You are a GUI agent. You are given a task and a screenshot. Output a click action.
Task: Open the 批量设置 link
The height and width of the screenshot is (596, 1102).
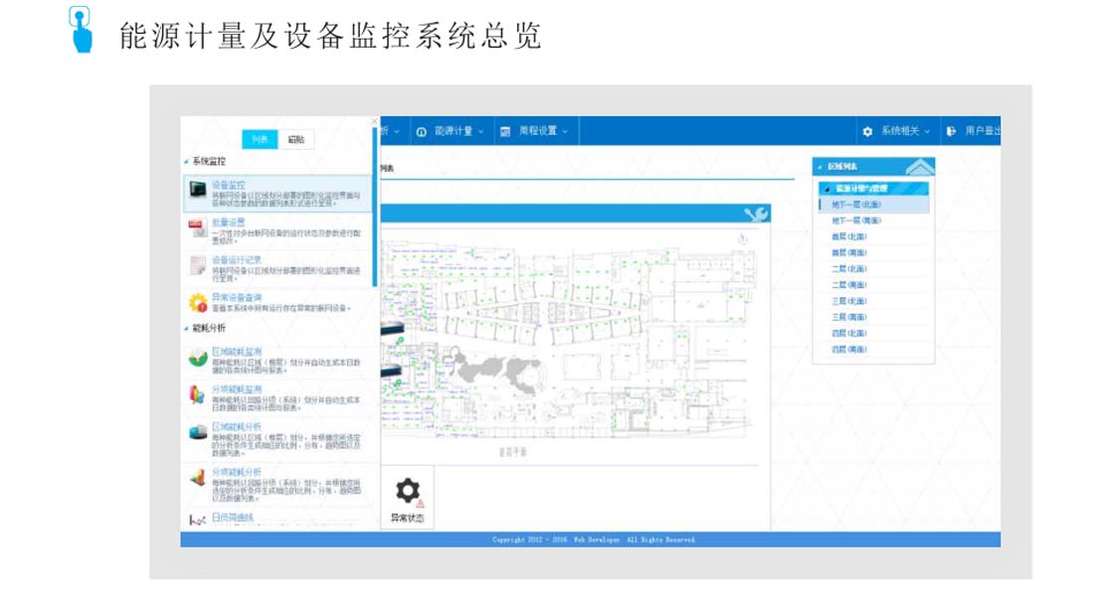[x=229, y=223]
